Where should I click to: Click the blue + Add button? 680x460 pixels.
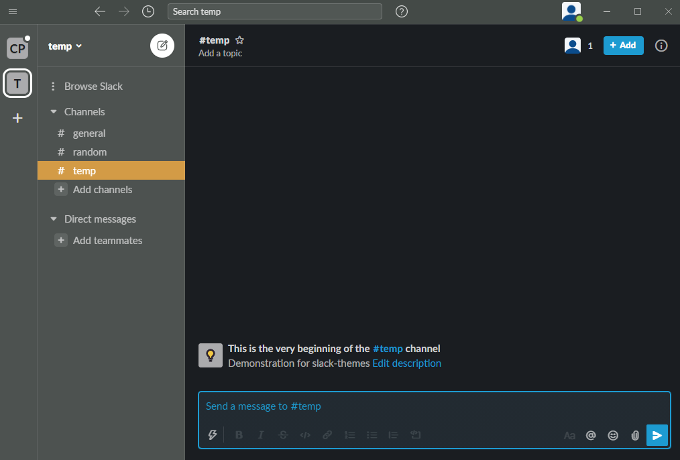point(623,46)
